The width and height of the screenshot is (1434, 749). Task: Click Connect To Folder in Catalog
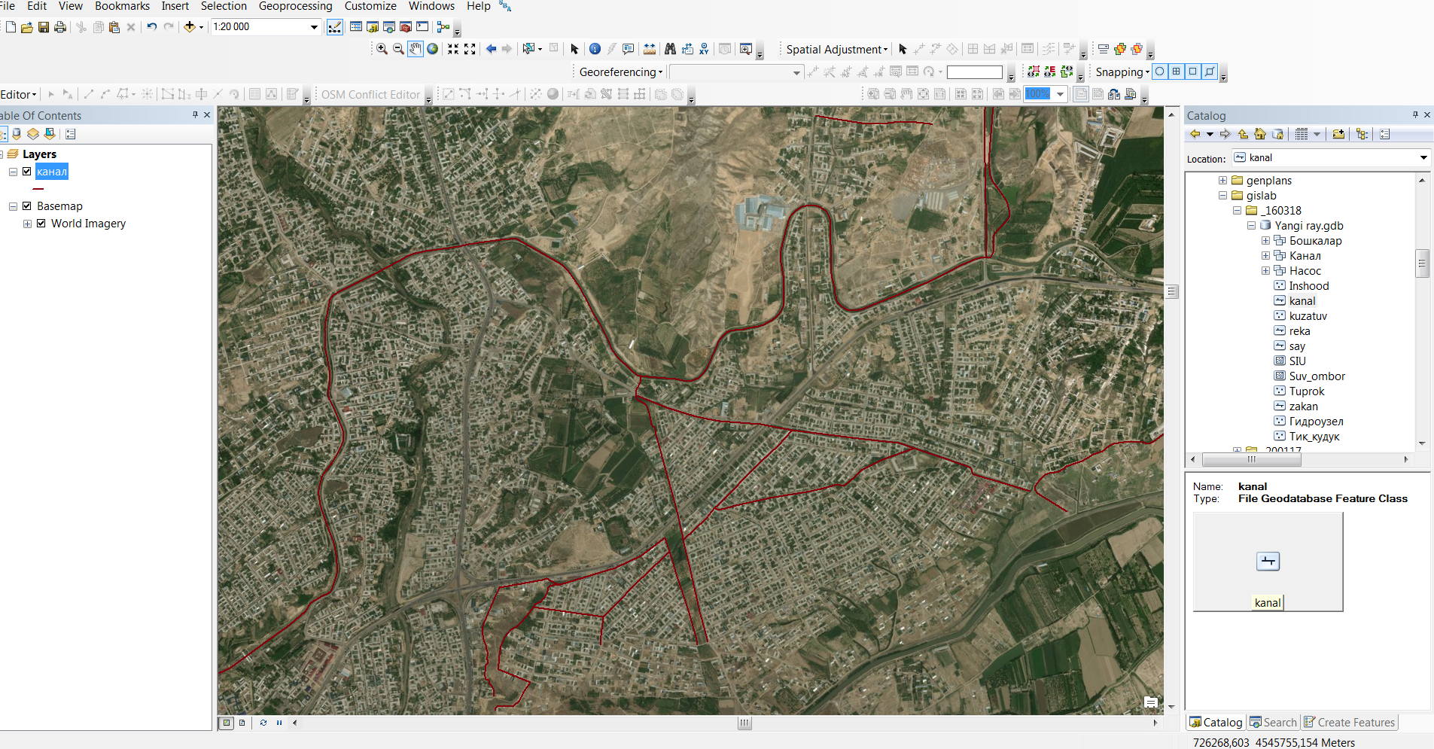1338,134
